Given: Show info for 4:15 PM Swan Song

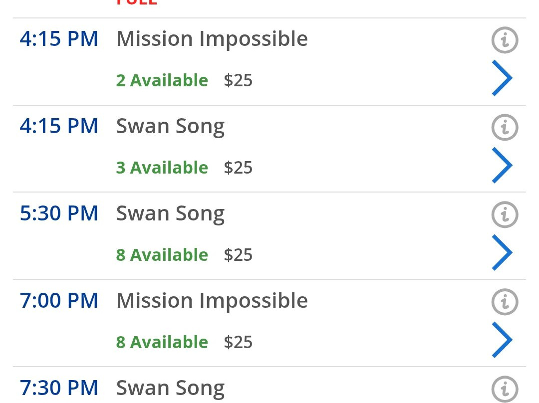Looking at the screenshot, I should point(505,127).
